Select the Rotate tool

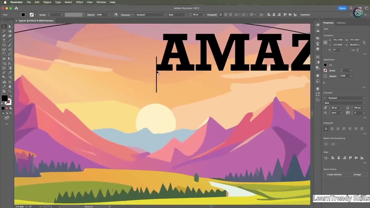[x=4, y=54]
